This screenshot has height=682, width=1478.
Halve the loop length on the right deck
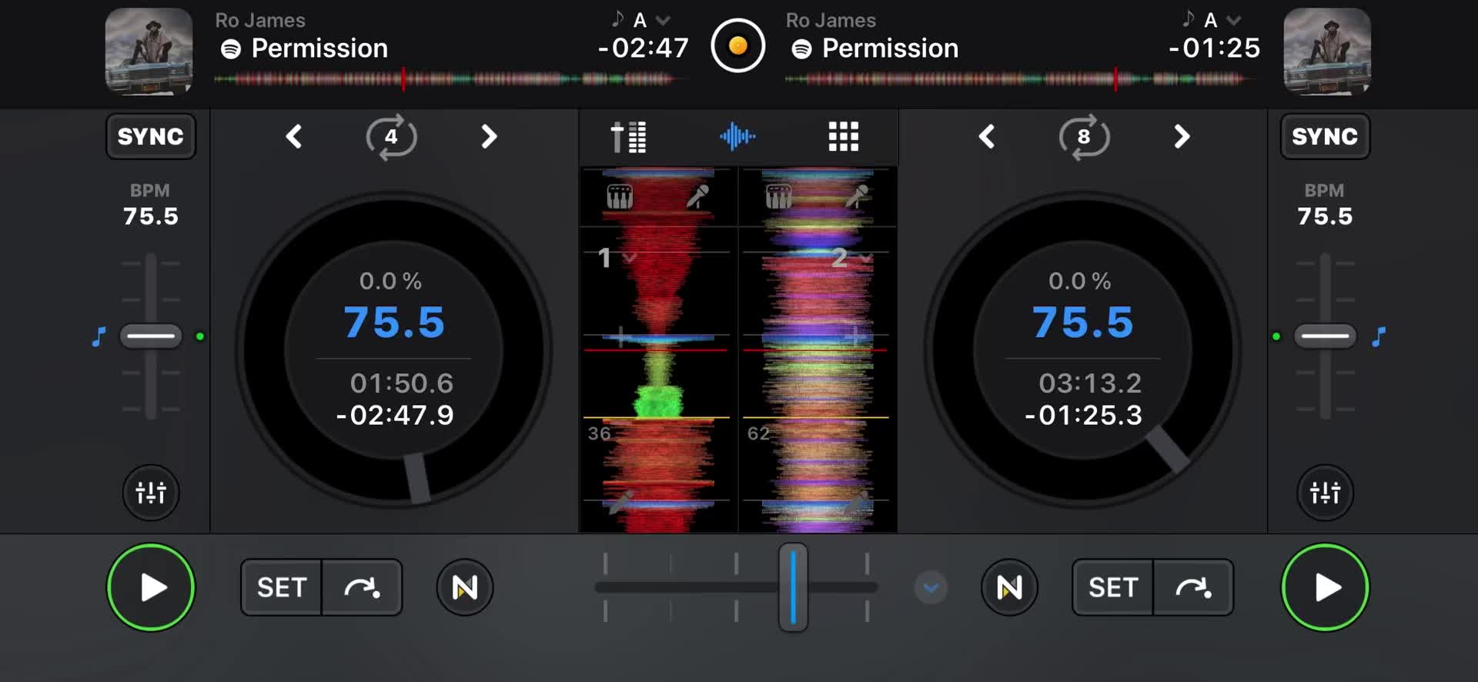pyautogui.click(x=986, y=137)
